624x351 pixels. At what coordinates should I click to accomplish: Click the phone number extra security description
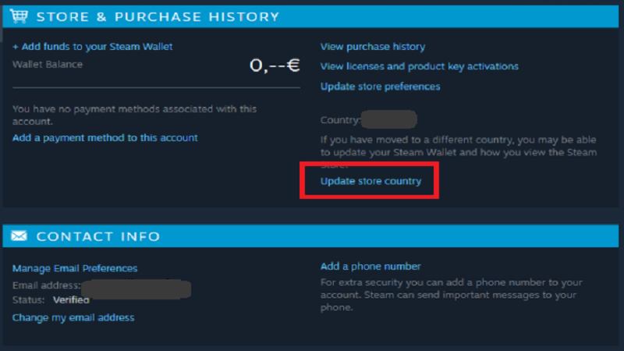[x=451, y=295]
